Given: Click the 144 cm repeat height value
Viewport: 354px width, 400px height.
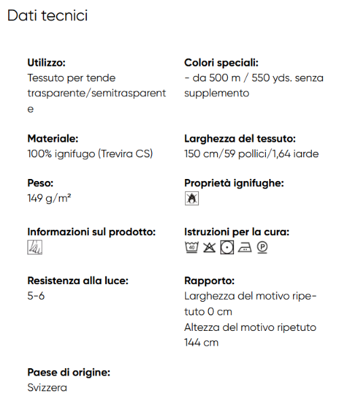Looking at the screenshot, I should coord(201,342).
